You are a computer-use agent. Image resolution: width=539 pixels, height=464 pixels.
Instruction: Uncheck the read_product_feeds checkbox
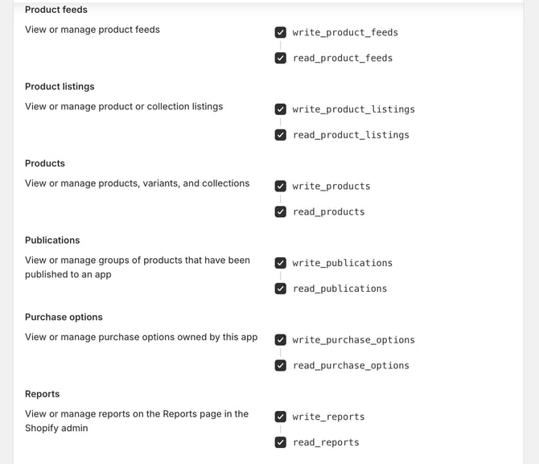pyautogui.click(x=280, y=58)
